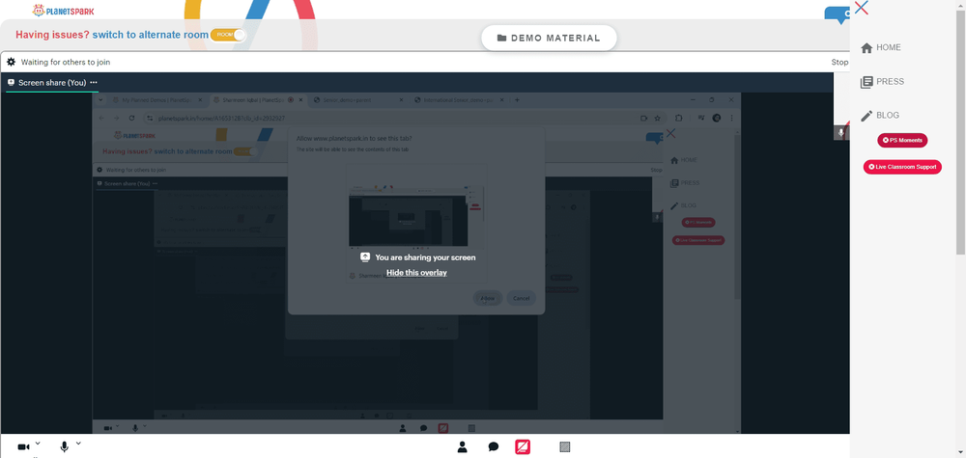This screenshot has width=966, height=458.
Task: Click the 'switch to alternate room' text
Action: tap(151, 35)
